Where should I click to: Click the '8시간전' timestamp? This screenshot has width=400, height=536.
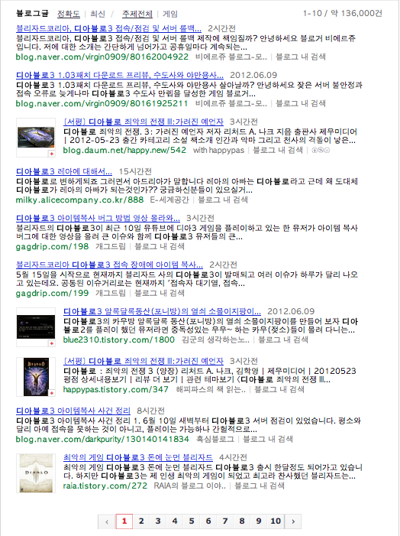151,411
